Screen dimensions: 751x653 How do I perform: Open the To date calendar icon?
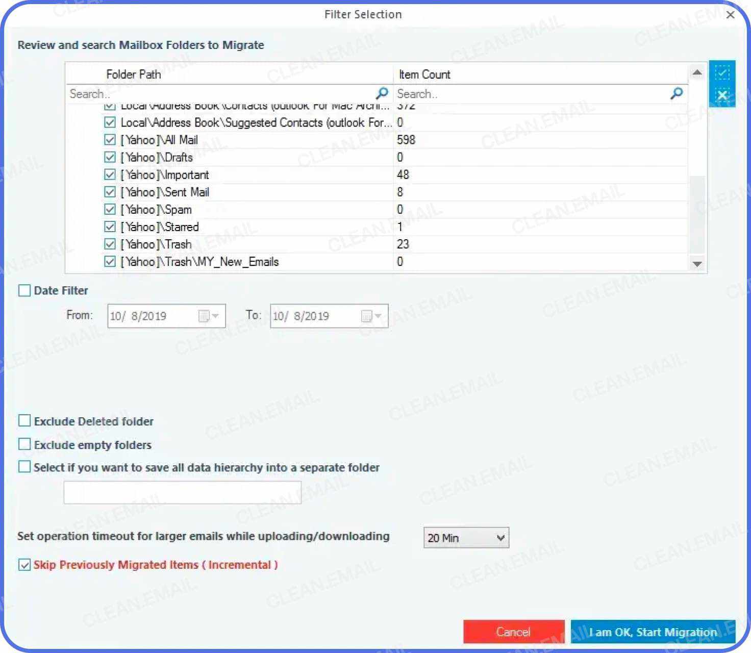(x=366, y=316)
